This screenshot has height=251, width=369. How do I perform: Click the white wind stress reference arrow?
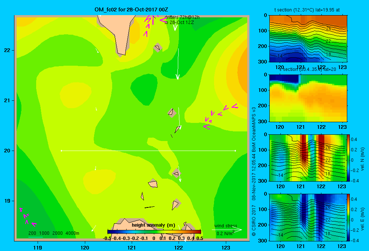pos(227,230)
